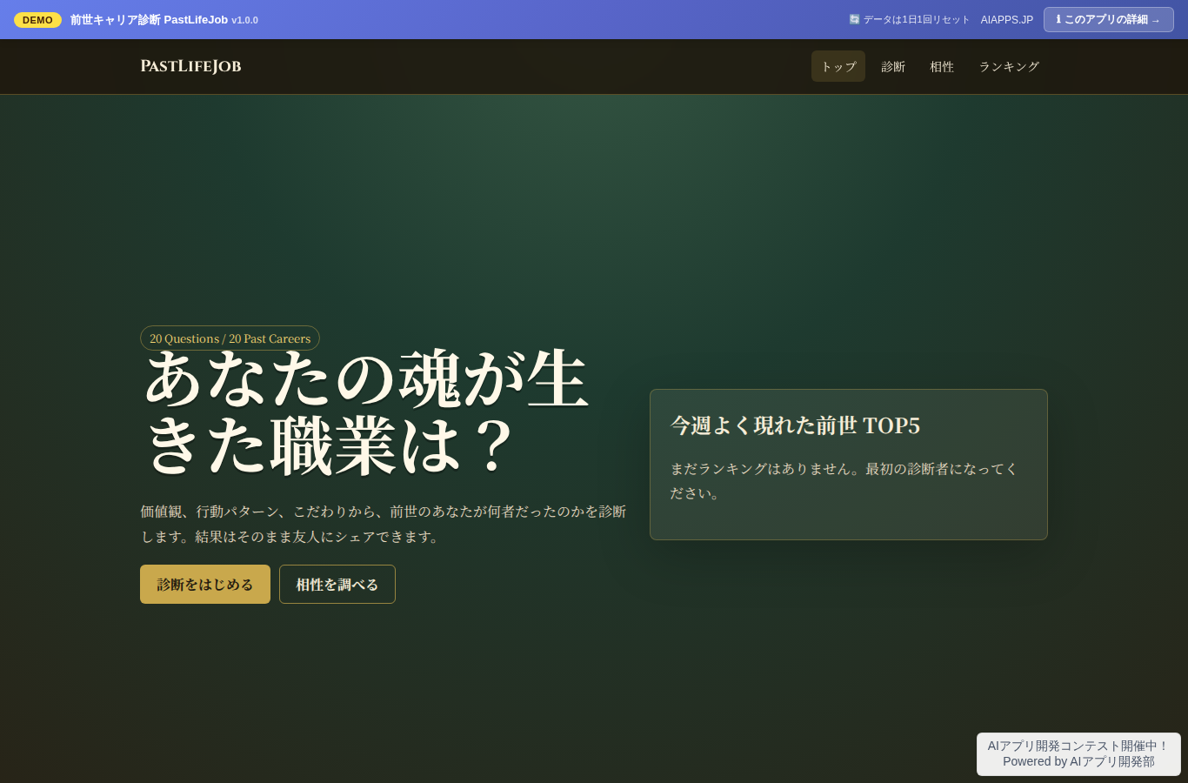1188x783 pixels.
Task: Click the 相性を調べる button
Action: [337, 584]
